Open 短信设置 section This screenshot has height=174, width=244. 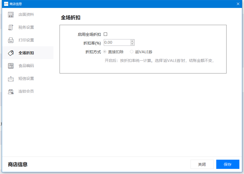coord(26,79)
